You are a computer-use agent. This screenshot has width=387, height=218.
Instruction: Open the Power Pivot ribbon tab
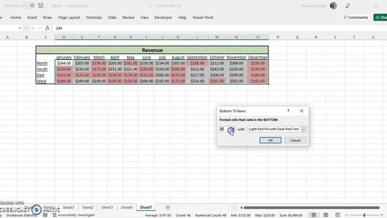click(x=203, y=18)
